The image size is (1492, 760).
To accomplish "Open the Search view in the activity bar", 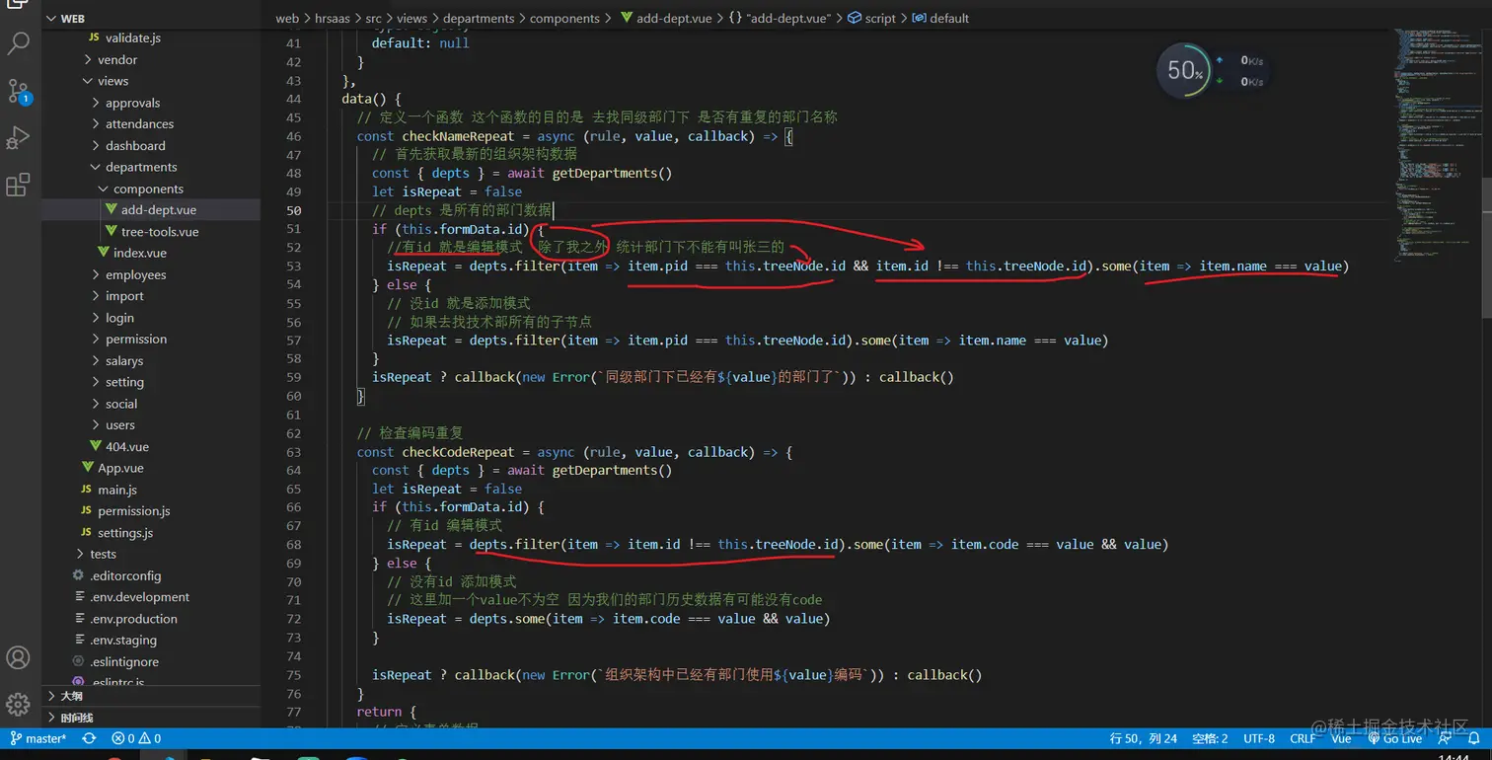I will [19, 42].
